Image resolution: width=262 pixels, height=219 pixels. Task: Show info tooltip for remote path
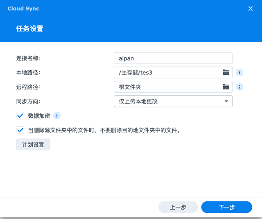239,87
